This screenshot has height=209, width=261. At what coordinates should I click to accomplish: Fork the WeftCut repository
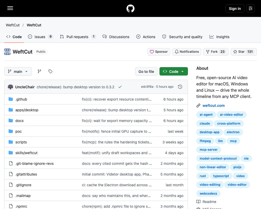tap(216, 52)
